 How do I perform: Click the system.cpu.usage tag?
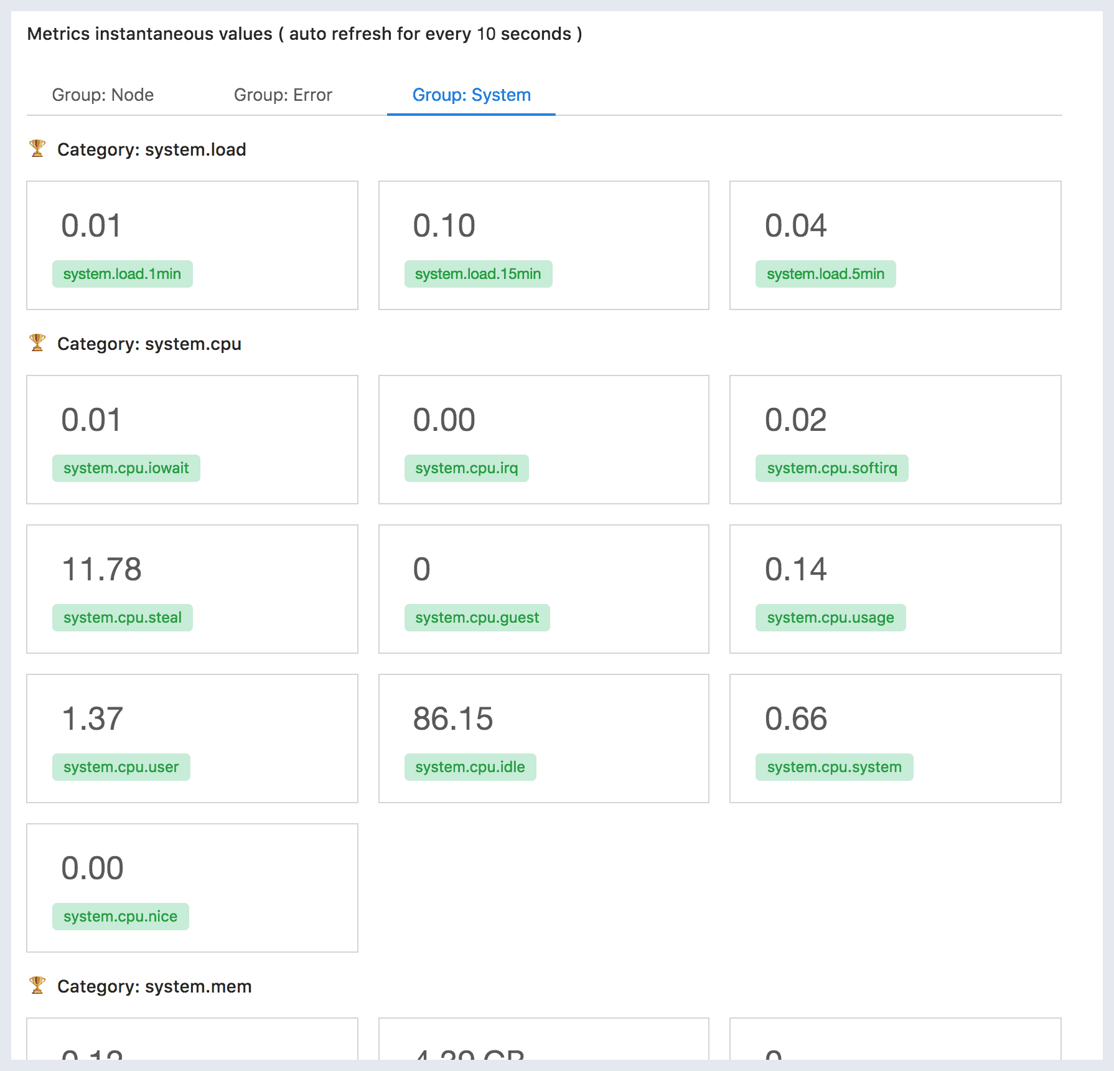point(830,618)
